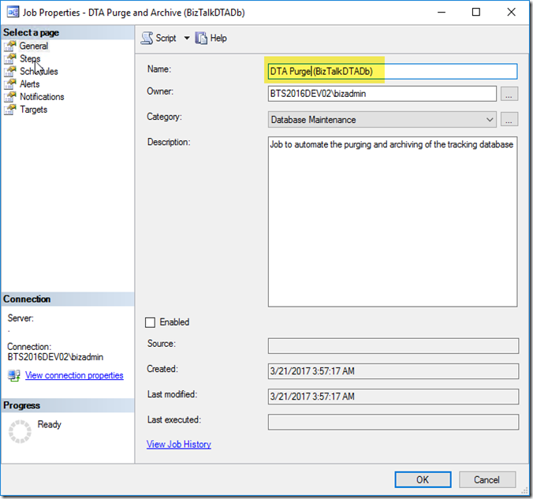Click the Targets page icon
The height and width of the screenshot is (499, 533).
(10, 110)
